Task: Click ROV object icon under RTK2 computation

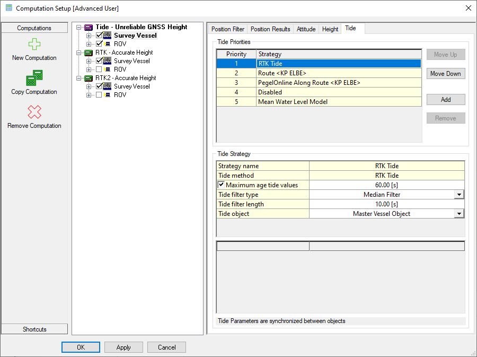Action: 107,95
